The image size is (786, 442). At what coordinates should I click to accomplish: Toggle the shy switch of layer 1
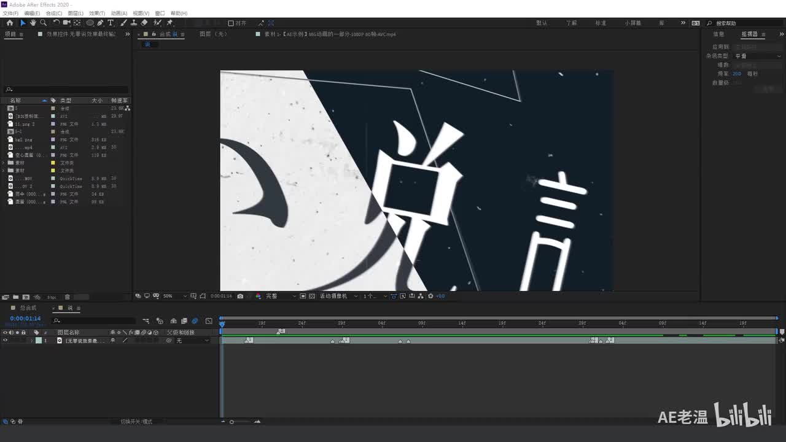pyautogui.click(x=112, y=340)
